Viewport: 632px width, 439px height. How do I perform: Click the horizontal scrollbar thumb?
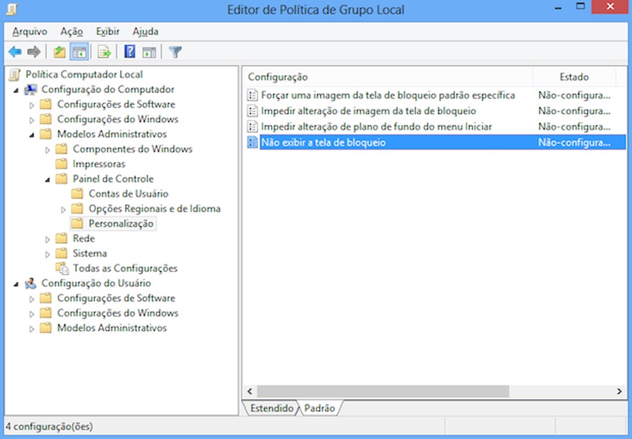point(383,391)
